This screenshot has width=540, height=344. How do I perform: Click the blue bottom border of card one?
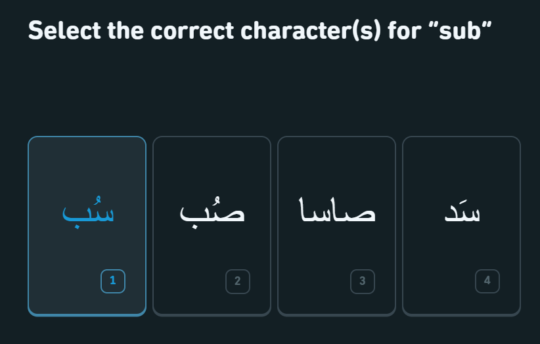pyautogui.click(x=87, y=314)
